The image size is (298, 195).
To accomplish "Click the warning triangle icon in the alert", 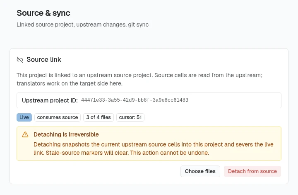I will coord(25,134).
